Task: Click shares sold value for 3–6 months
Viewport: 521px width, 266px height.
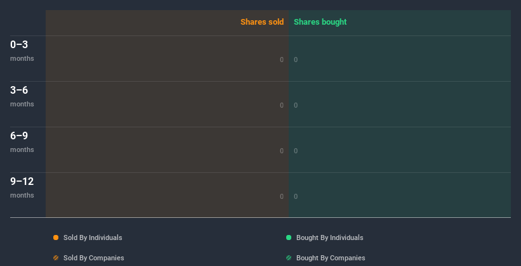Action: (282, 105)
